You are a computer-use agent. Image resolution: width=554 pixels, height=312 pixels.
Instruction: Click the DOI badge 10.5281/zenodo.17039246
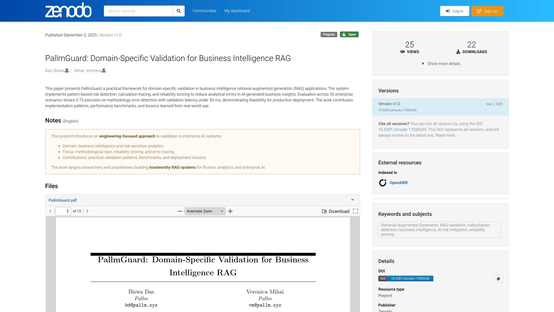coord(406,278)
